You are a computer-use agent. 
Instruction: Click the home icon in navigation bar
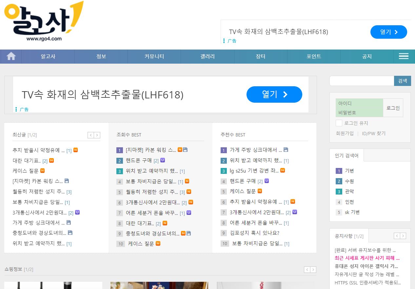[x=11, y=56]
